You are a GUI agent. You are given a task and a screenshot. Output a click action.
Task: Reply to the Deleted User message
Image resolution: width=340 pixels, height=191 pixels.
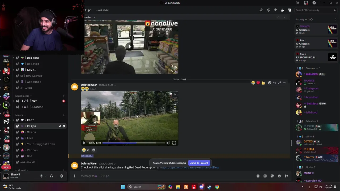275,83
